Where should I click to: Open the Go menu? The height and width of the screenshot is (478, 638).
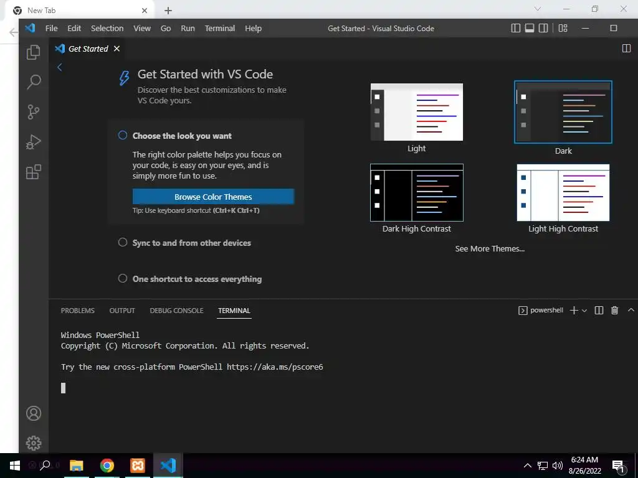pyautogui.click(x=166, y=29)
